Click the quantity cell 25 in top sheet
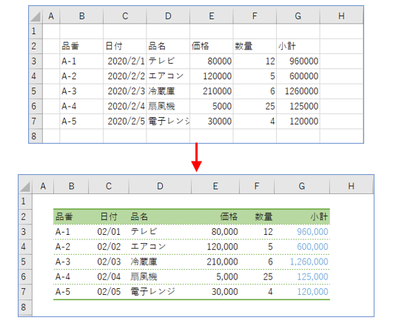The height and width of the screenshot is (329, 393). (x=255, y=106)
